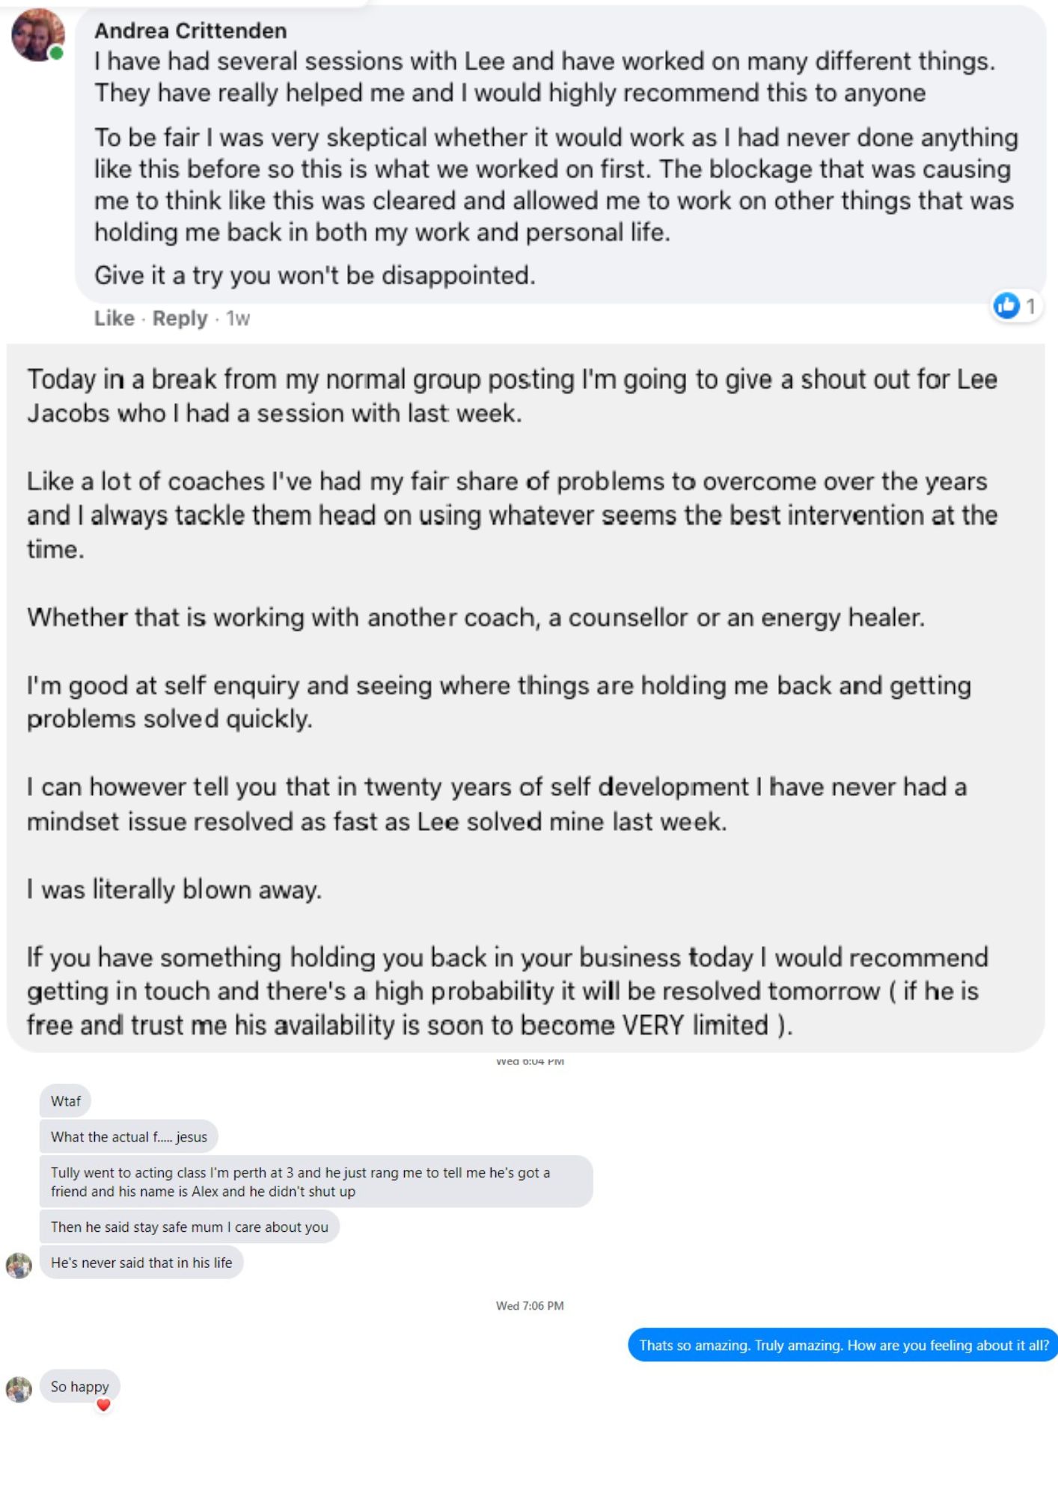Click 'Then he said stay safe mum' bubble
Viewport: 1058px width, 1496px height.
tap(189, 1227)
